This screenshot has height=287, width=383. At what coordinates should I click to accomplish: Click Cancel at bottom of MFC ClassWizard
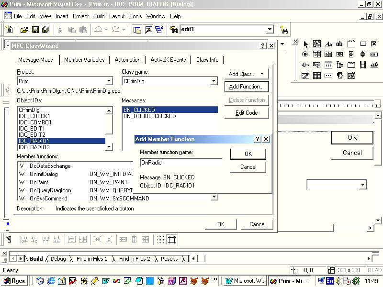257,224
